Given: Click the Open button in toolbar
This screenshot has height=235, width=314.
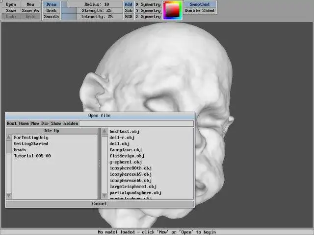Looking at the screenshot, I should click(11, 4).
